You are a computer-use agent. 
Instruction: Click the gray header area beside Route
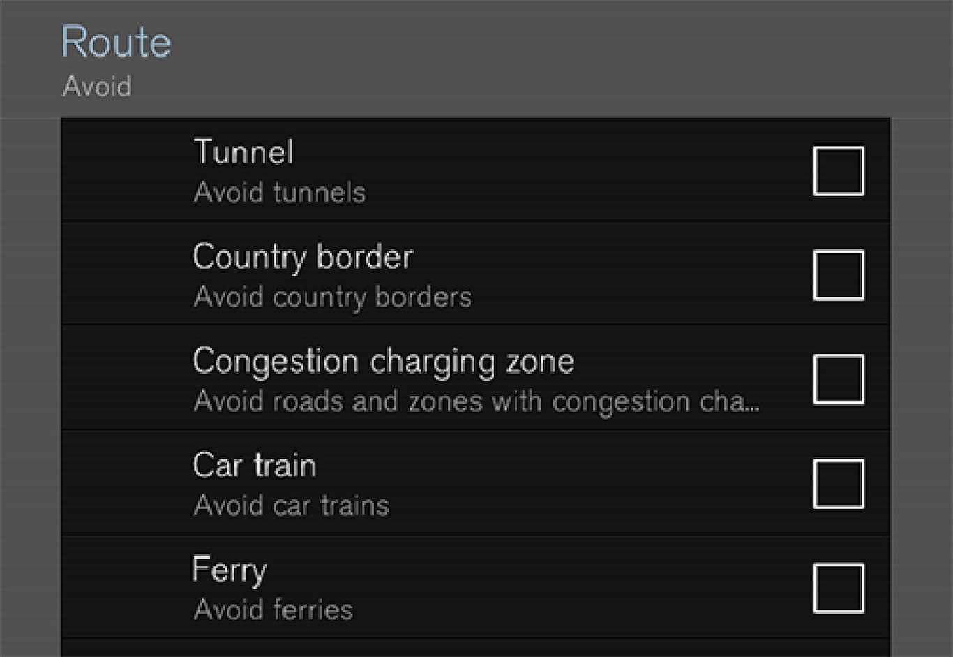click(x=558, y=56)
